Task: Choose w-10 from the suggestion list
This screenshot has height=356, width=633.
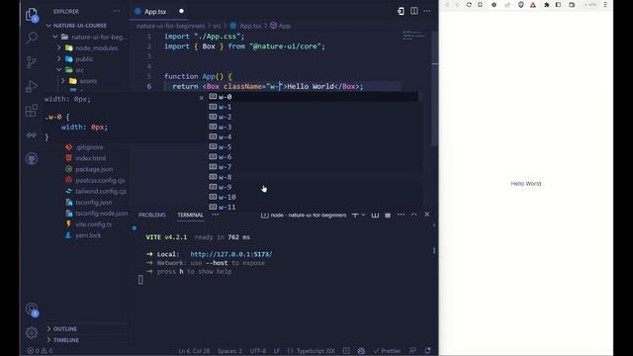Action: [x=313, y=197]
